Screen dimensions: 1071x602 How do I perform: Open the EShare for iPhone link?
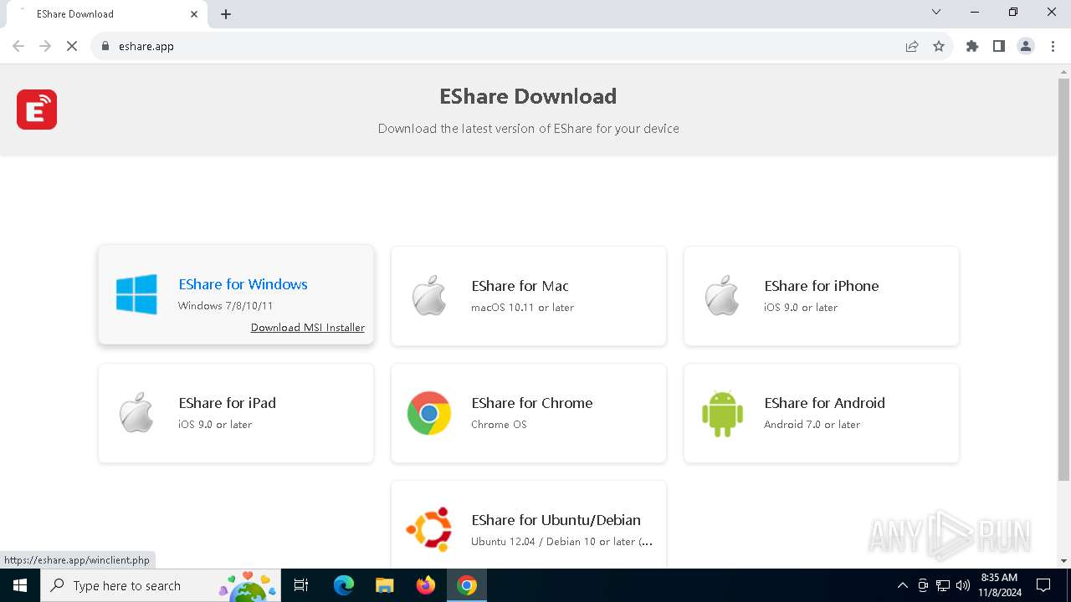pos(822,286)
